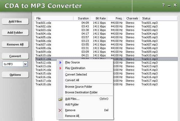Click the red Play Destination arrow icon
Viewport: 180px width, 121px height.
point(60,68)
